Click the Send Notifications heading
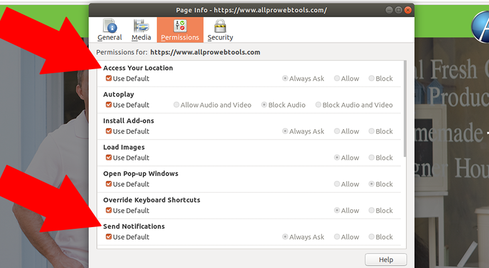The width and height of the screenshot is (489, 268). click(134, 227)
